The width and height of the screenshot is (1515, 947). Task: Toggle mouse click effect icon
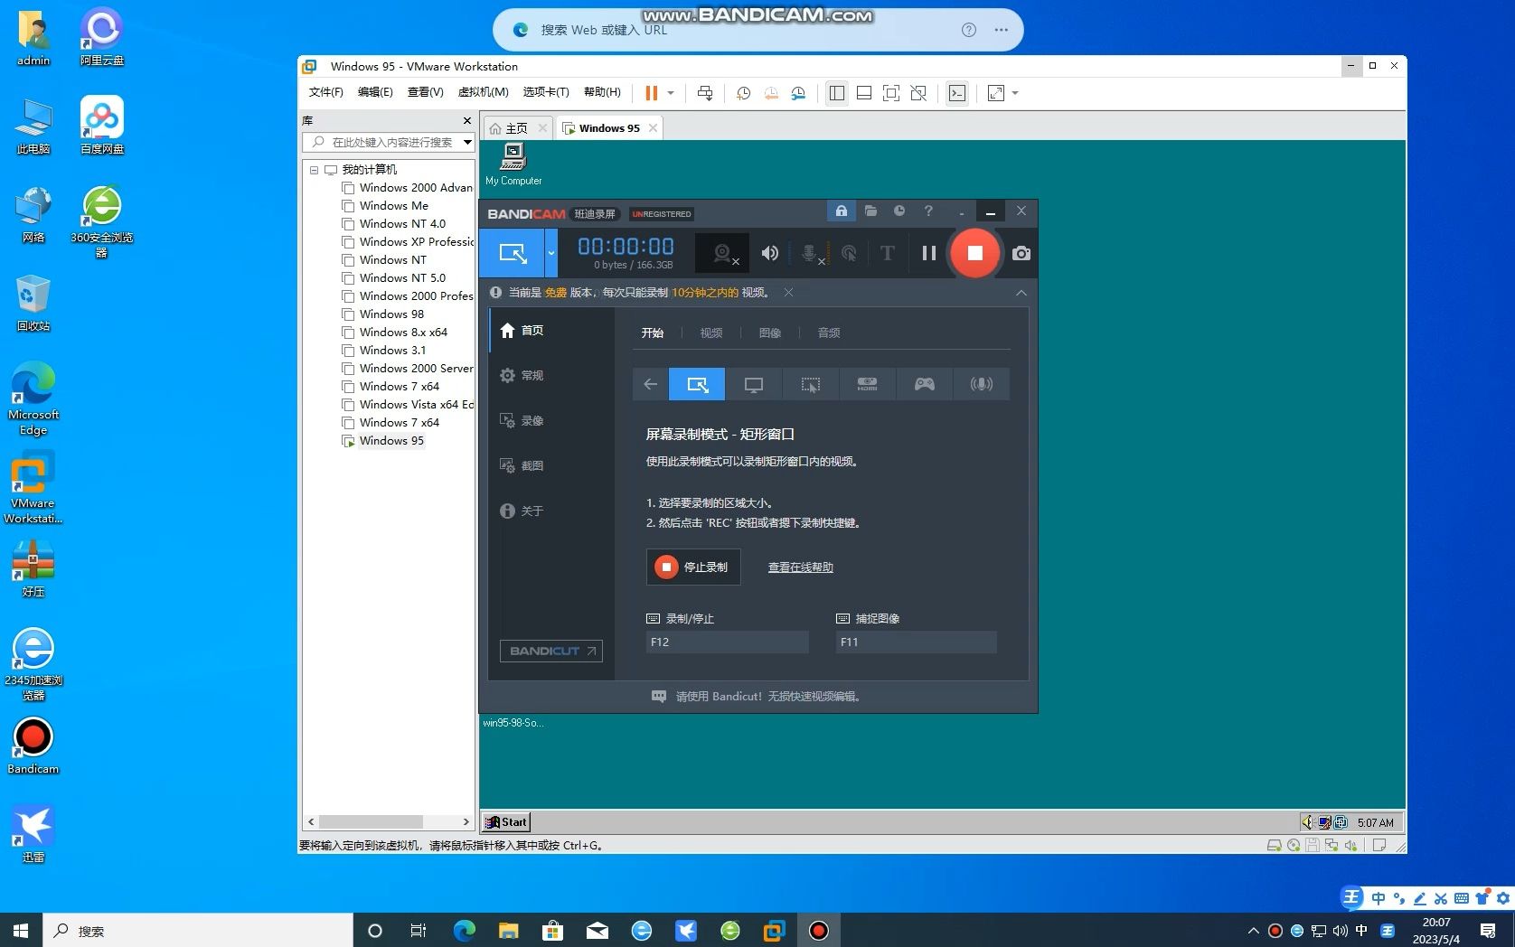pyautogui.click(x=849, y=253)
